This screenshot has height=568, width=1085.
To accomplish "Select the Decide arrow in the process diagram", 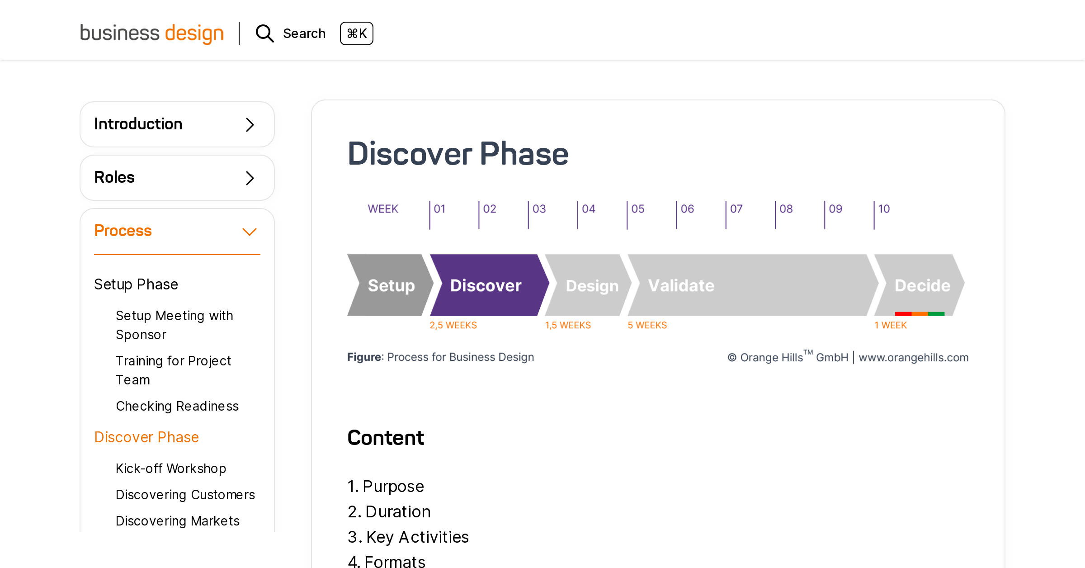I will (x=922, y=285).
